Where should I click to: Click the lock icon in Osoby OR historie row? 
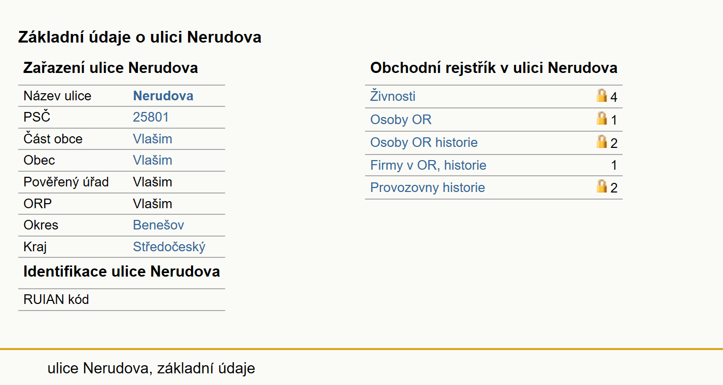(602, 141)
